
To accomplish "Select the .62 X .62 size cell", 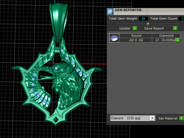I will pyautogui.click(x=136, y=40).
